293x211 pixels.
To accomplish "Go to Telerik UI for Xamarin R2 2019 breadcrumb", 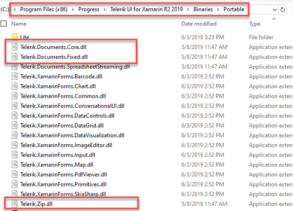I will tap(146, 9).
